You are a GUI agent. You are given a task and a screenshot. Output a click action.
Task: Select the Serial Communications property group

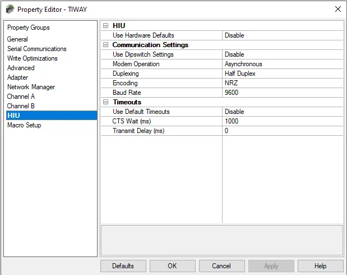pyautogui.click(x=37, y=49)
